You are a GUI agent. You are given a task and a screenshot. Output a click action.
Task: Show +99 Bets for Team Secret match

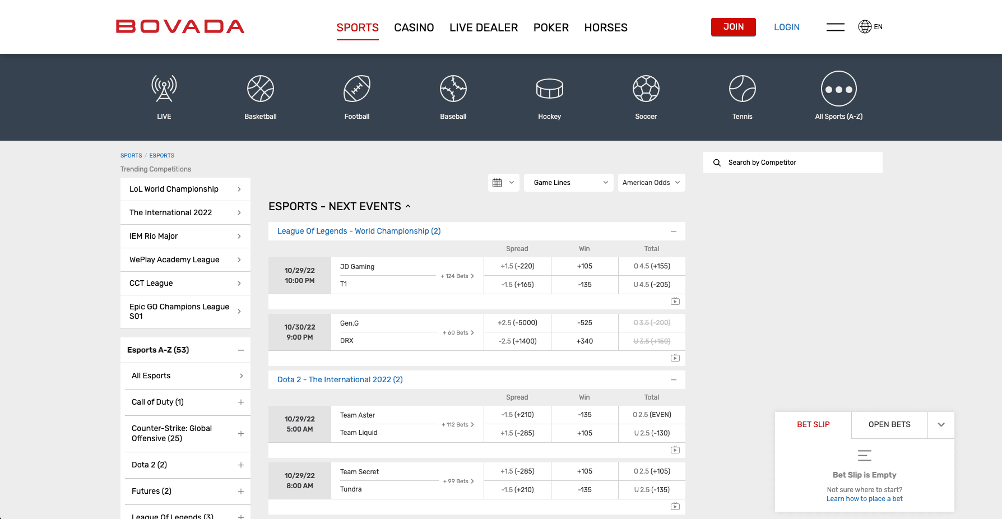coord(458,481)
